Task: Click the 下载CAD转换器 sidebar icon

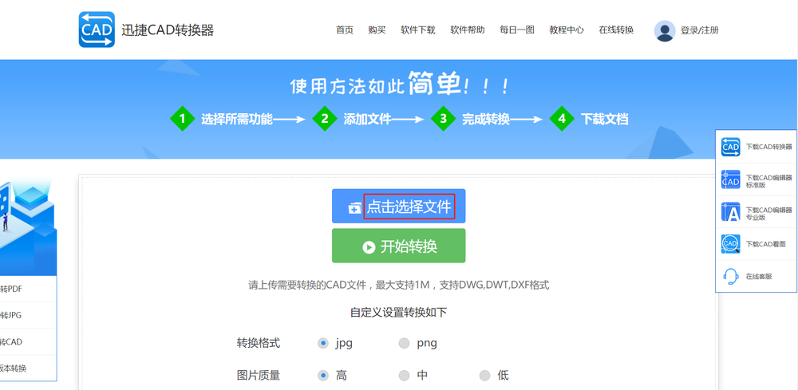Action: [x=731, y=147]
